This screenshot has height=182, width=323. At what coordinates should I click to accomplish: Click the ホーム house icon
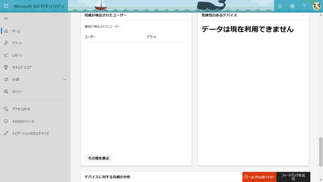coord(6,31)
